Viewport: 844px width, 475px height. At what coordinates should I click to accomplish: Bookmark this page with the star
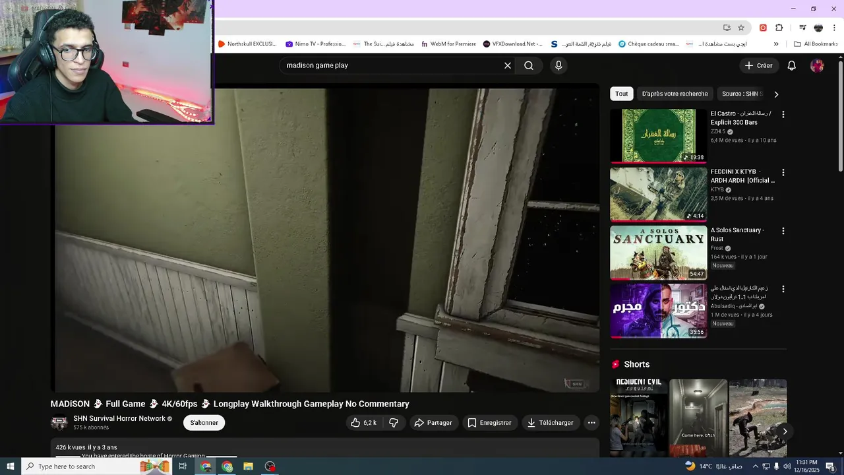click(x=741, y=28)
